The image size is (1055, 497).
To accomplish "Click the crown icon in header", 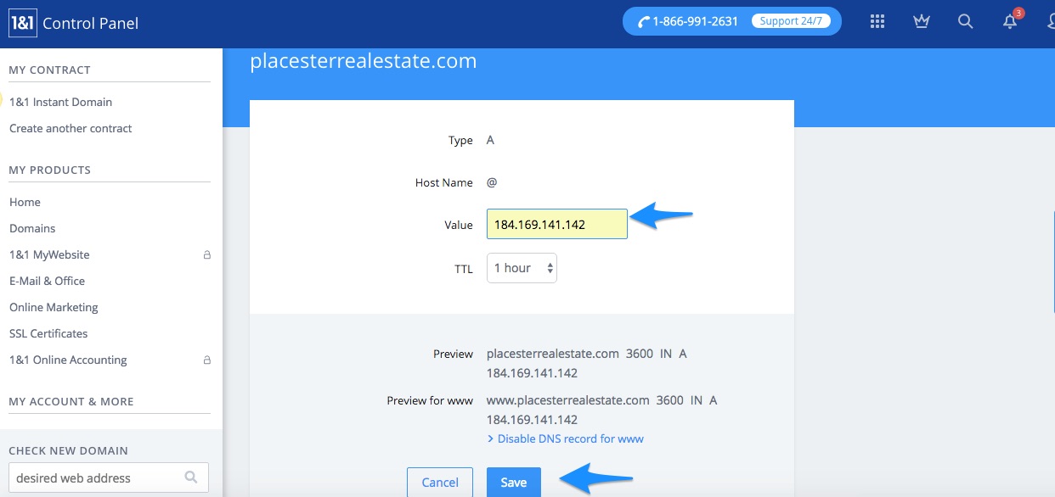I will [x=922, y=22].
